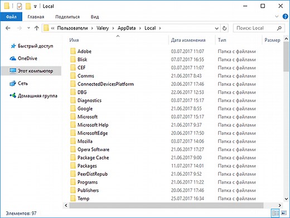Go forward with the right arrow
Screen dimensions: 290x218
click(19, 28)
